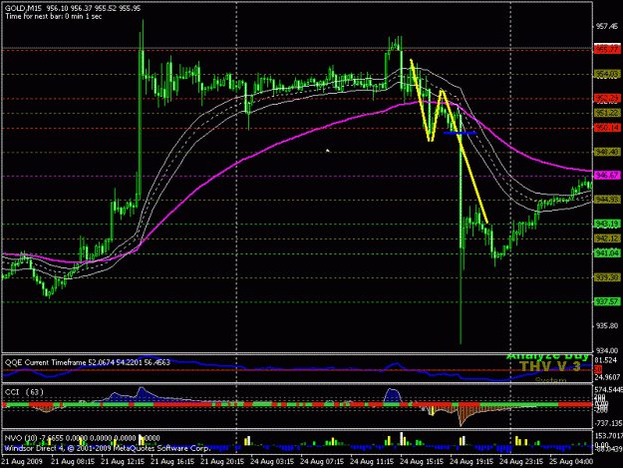Screen dimensions: 623x468
Task: Click the 24 Aug 11:15 time axis label
Action: (372, 462)
